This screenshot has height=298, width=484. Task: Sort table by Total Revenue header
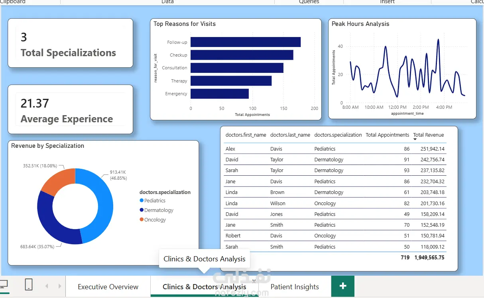pos(428,135)
